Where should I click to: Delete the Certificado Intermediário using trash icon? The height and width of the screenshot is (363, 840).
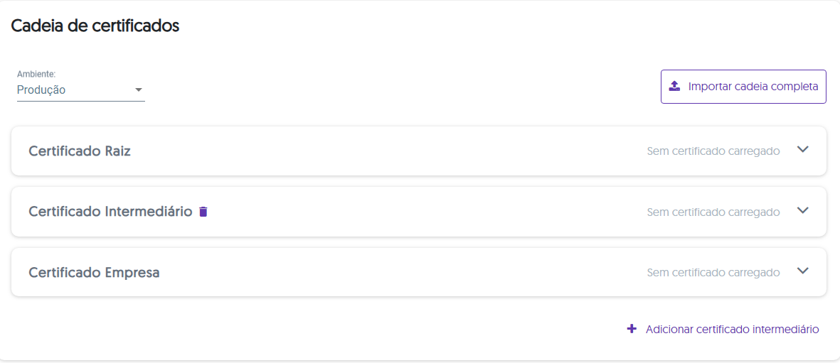(x=203, y=212)
